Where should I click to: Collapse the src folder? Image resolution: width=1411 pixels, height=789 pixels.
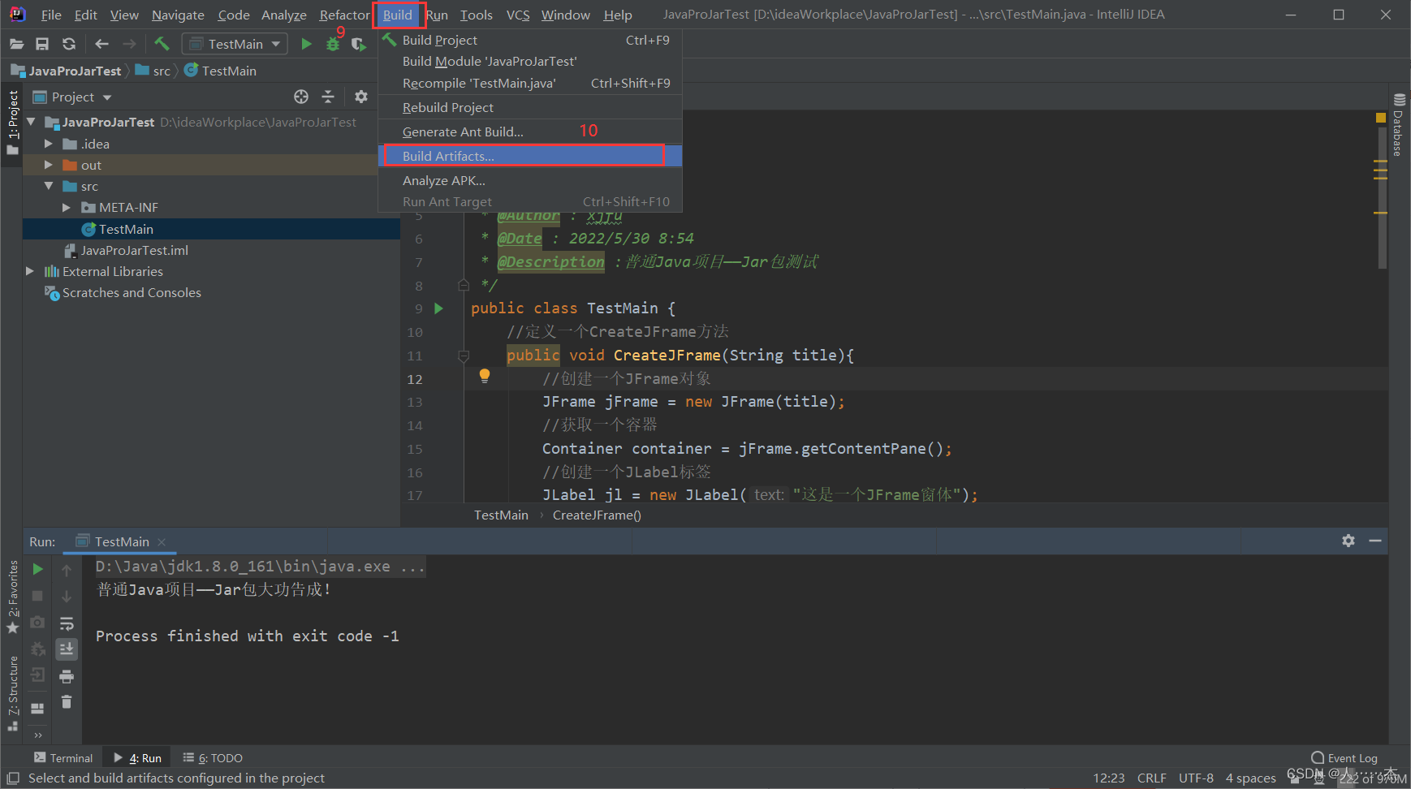pos(49,186)
